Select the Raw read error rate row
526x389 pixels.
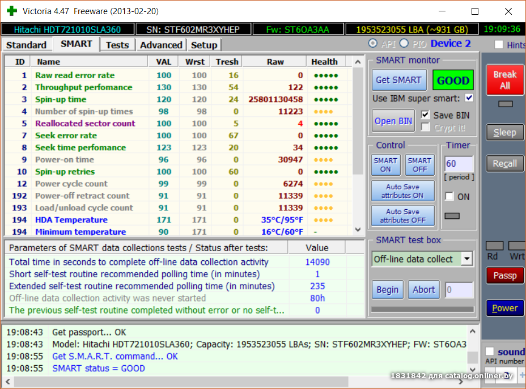[x=178, y=75]
